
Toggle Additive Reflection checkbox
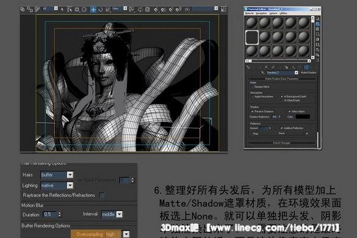(282, 128)
